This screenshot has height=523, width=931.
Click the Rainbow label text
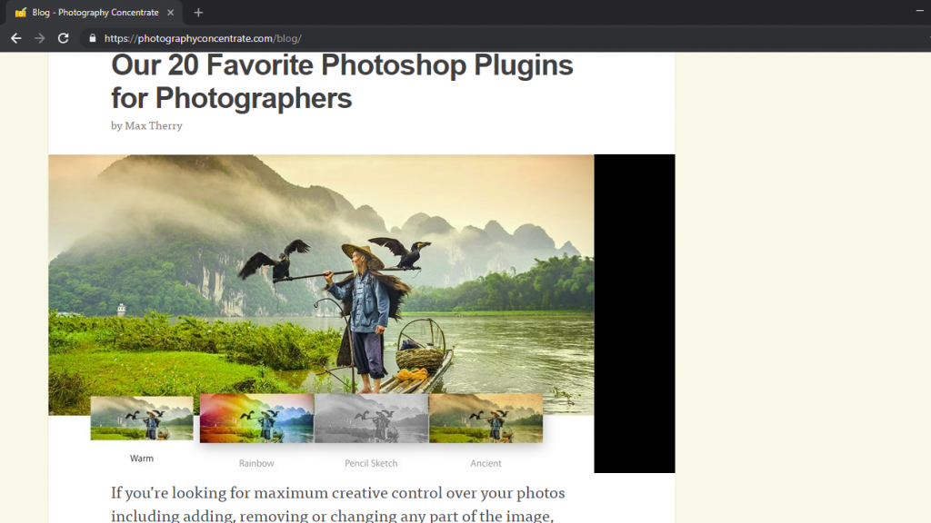pos(256,463)
